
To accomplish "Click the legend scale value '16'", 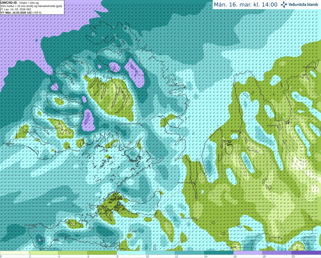I will click(x=235, y=256).
